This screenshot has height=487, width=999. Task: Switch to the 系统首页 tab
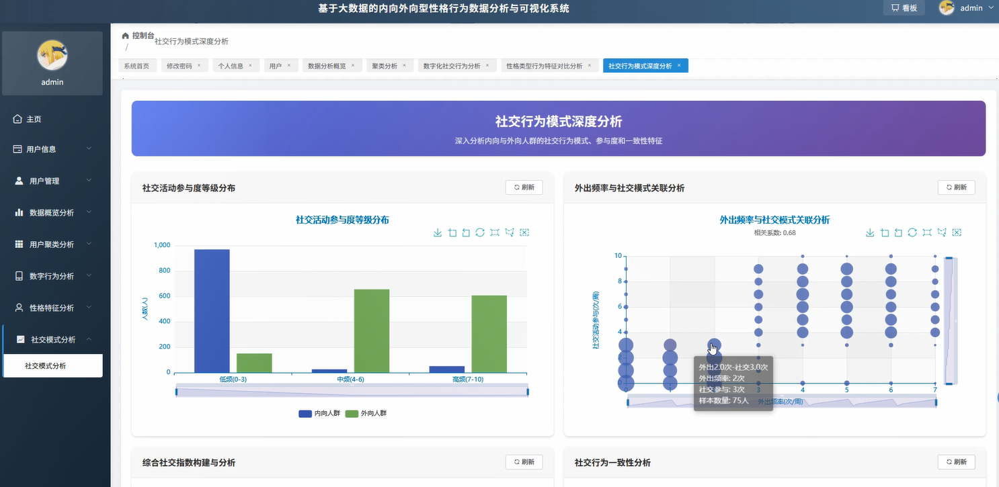click(138, 66)
